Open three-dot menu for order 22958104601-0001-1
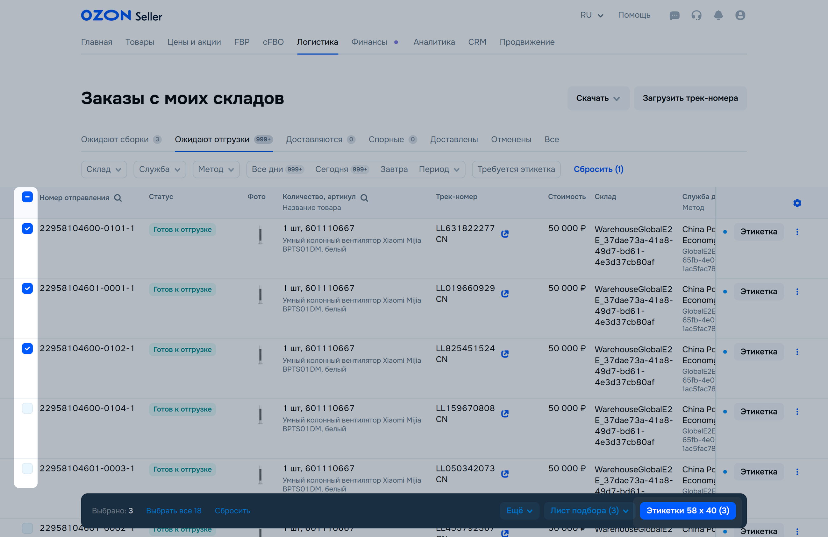828x537 pixels. tap(797, 292)
